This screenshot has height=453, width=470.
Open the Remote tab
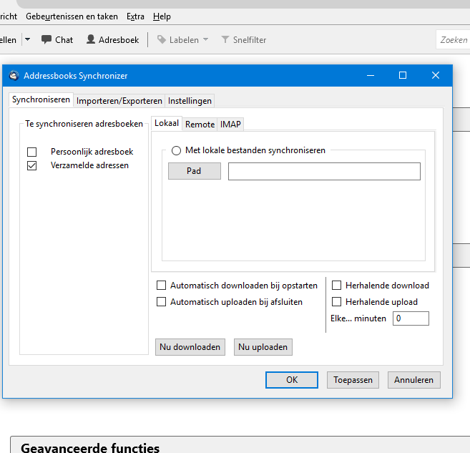coord(200,124)
